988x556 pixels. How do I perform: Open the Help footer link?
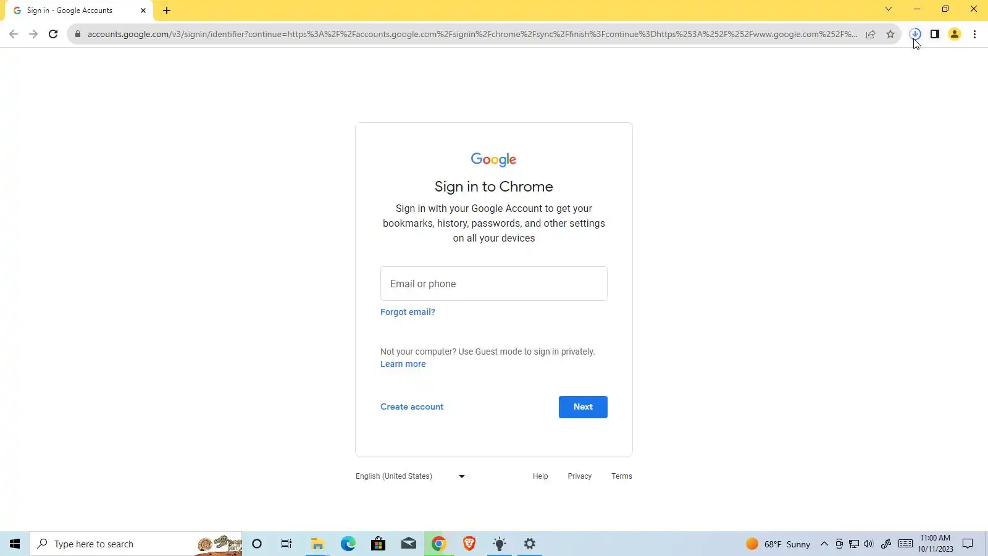(540, 476)
